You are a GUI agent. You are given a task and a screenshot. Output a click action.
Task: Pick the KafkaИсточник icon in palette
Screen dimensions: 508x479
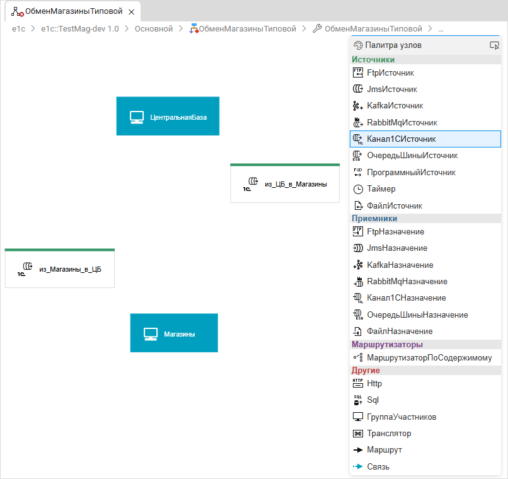point(358,106)
